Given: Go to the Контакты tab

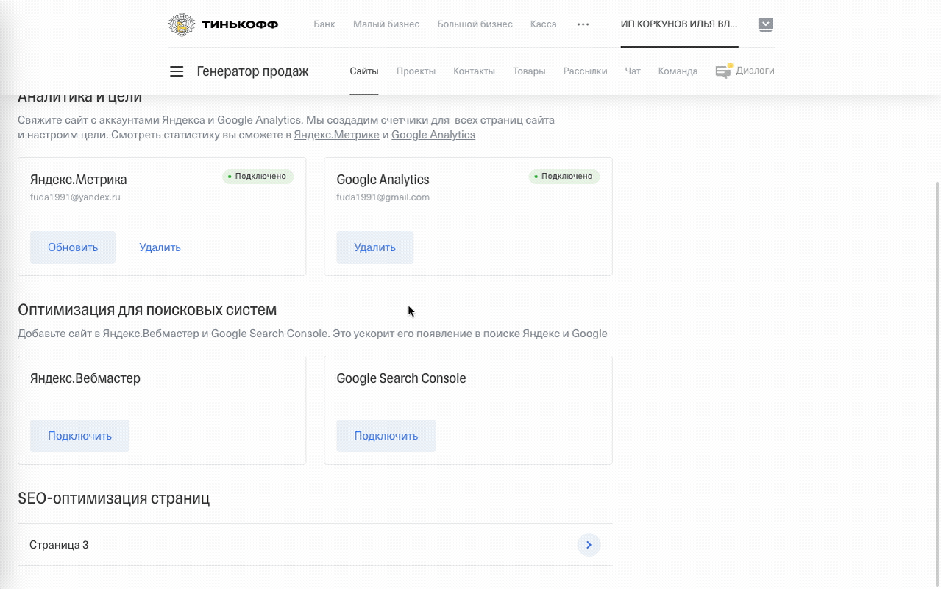Looking at the screenshot, I should point(474,71).
